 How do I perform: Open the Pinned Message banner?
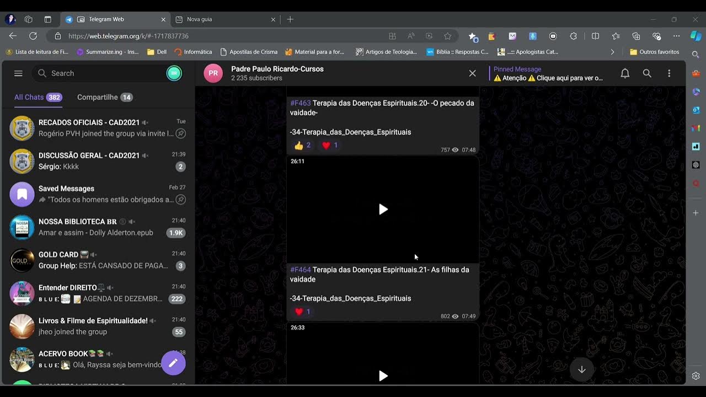click(548, 73)
